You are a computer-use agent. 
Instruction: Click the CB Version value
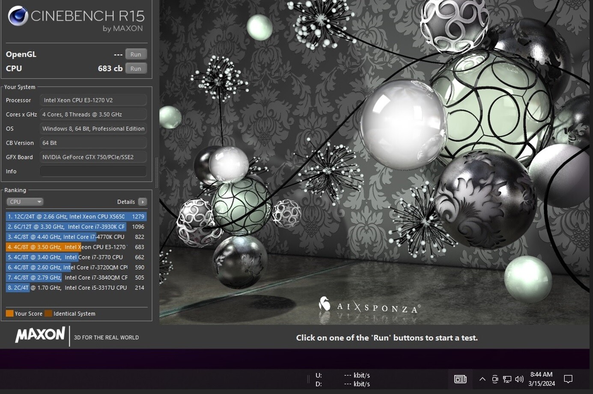pos(93,142)
